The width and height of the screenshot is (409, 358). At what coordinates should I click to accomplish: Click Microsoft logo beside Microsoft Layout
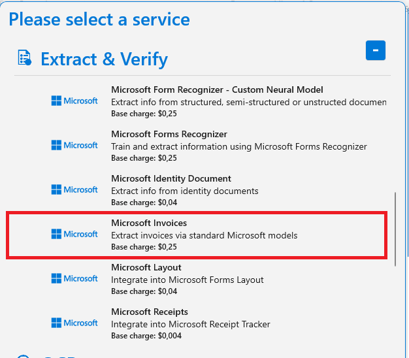click(74, 278)
